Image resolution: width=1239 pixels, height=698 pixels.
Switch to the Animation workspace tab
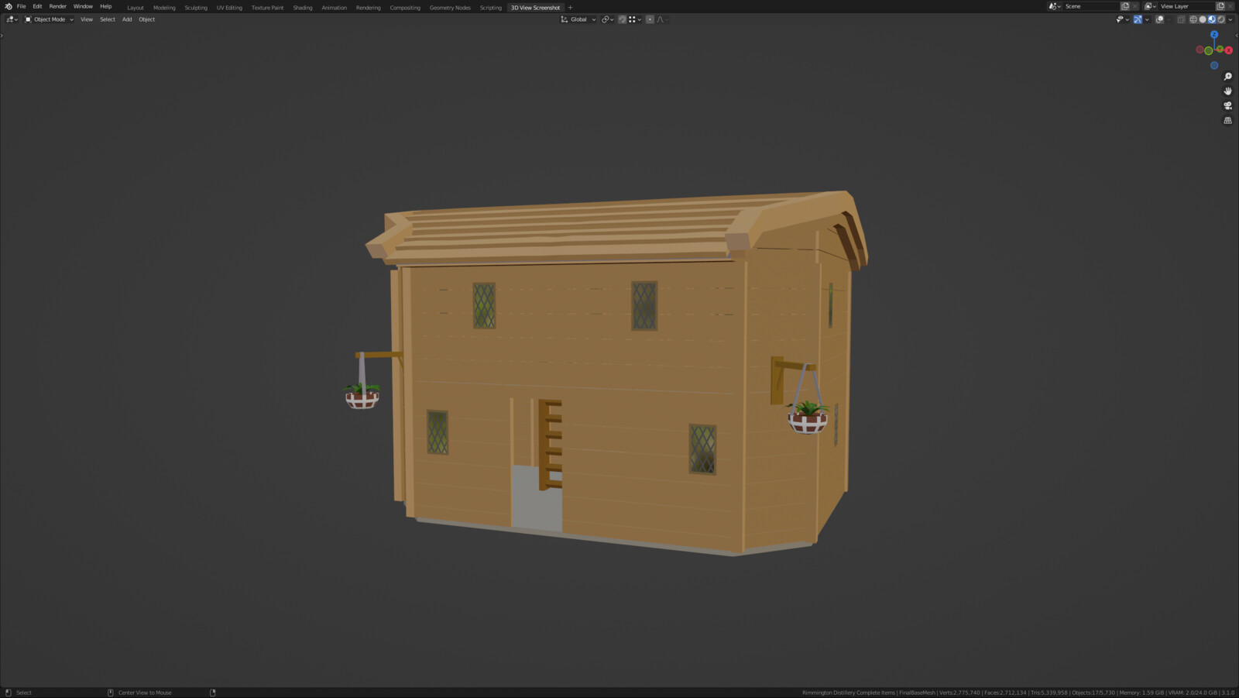click(335, 8)
